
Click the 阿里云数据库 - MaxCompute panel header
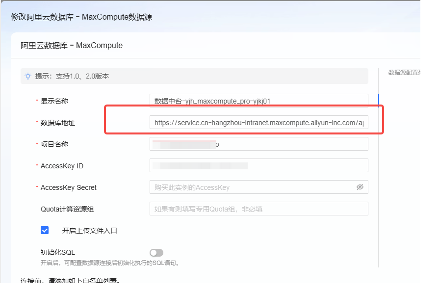72,46
